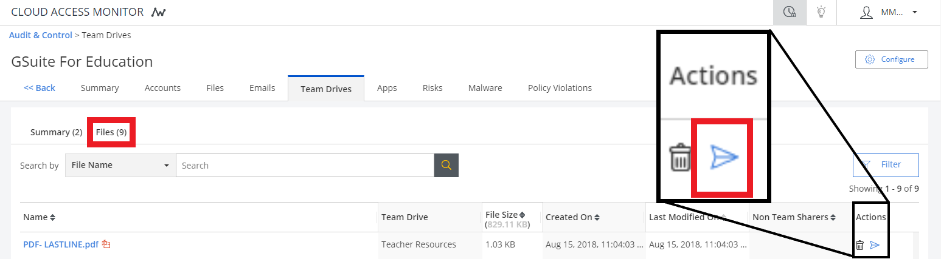Open the Filter button
This screenshot has width=941, height=259.
click(885, 164)
